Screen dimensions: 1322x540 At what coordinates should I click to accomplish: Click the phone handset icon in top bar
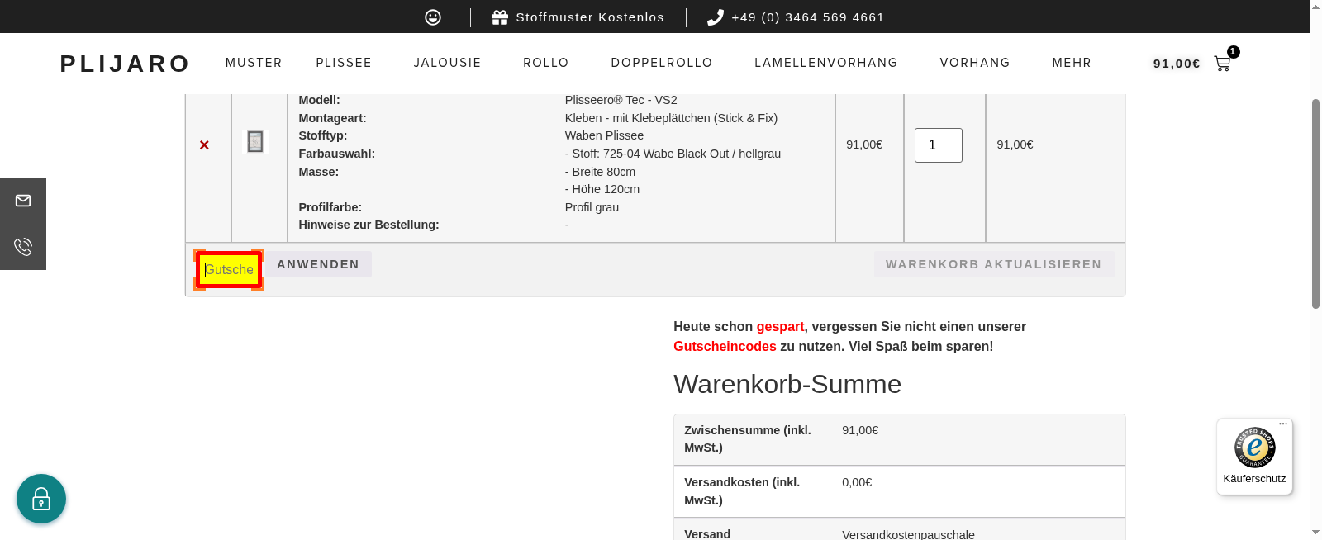click(716, 17)
